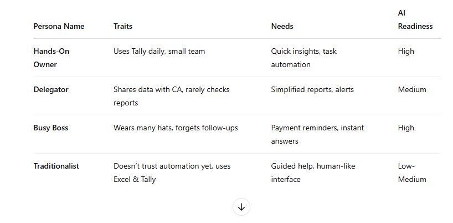Click Hands-On Owner's High readiness value
This screenshot has height=223, width=453.
(x=406, y=51)
